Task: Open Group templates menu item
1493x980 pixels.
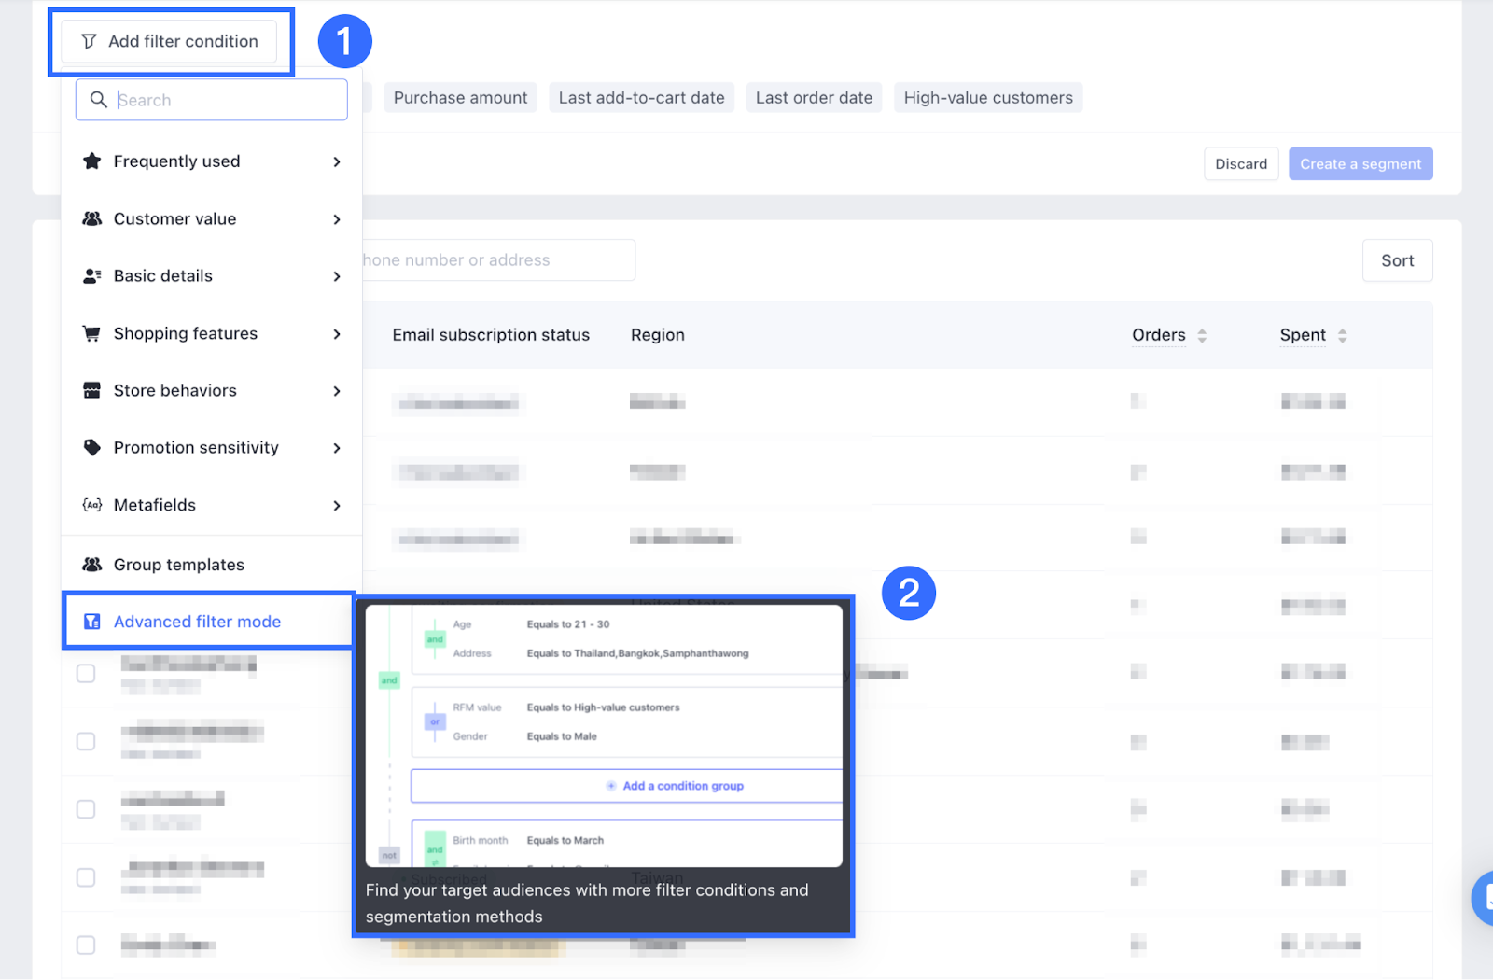Action: [x=178, y=565]
